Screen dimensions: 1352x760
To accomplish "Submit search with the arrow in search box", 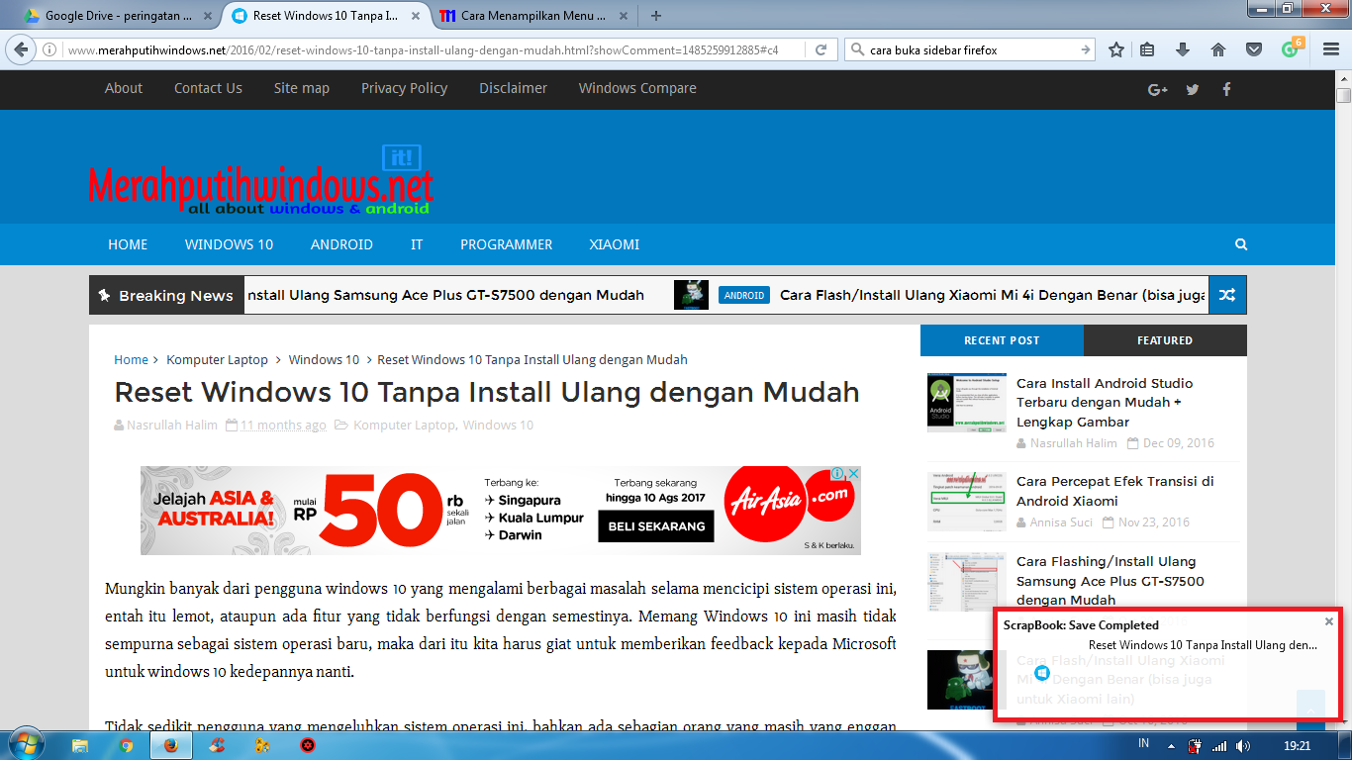I will tap(1085, 49).
